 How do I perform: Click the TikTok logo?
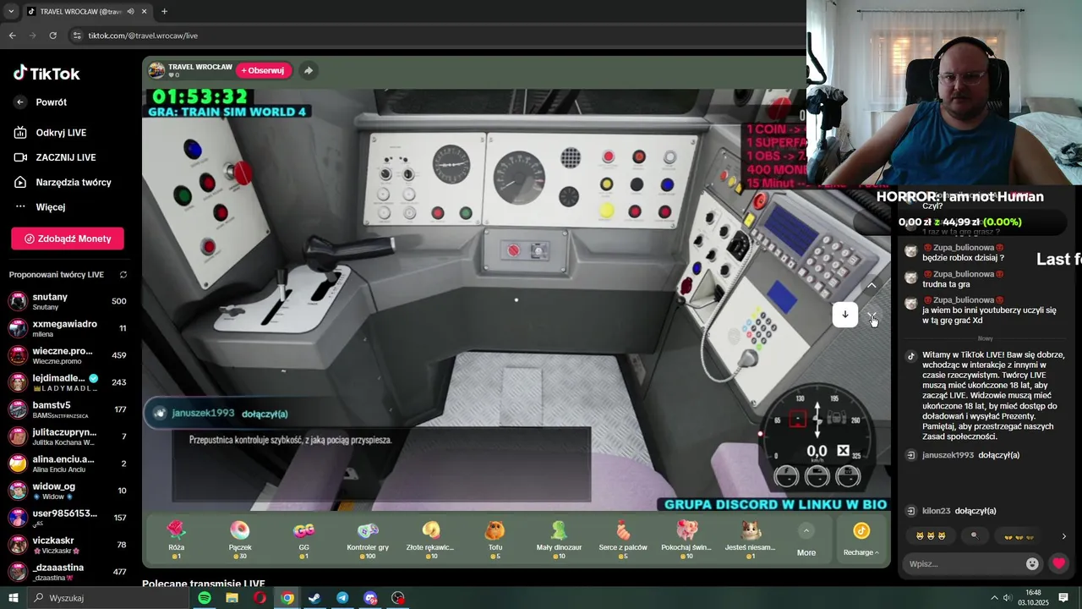[46, 74]
